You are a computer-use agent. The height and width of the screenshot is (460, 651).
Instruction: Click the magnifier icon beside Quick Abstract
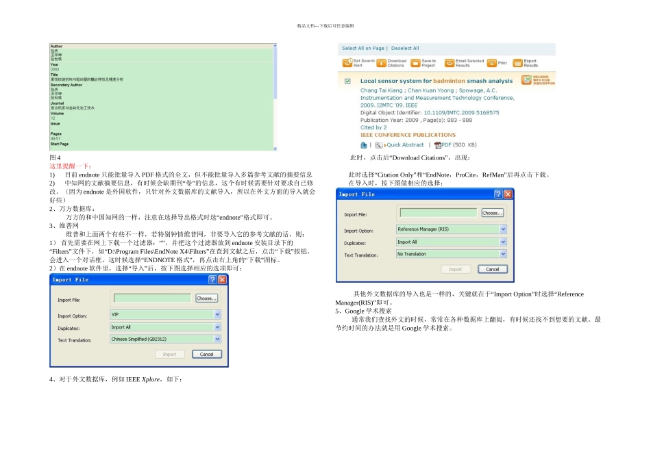pos(378,145)
